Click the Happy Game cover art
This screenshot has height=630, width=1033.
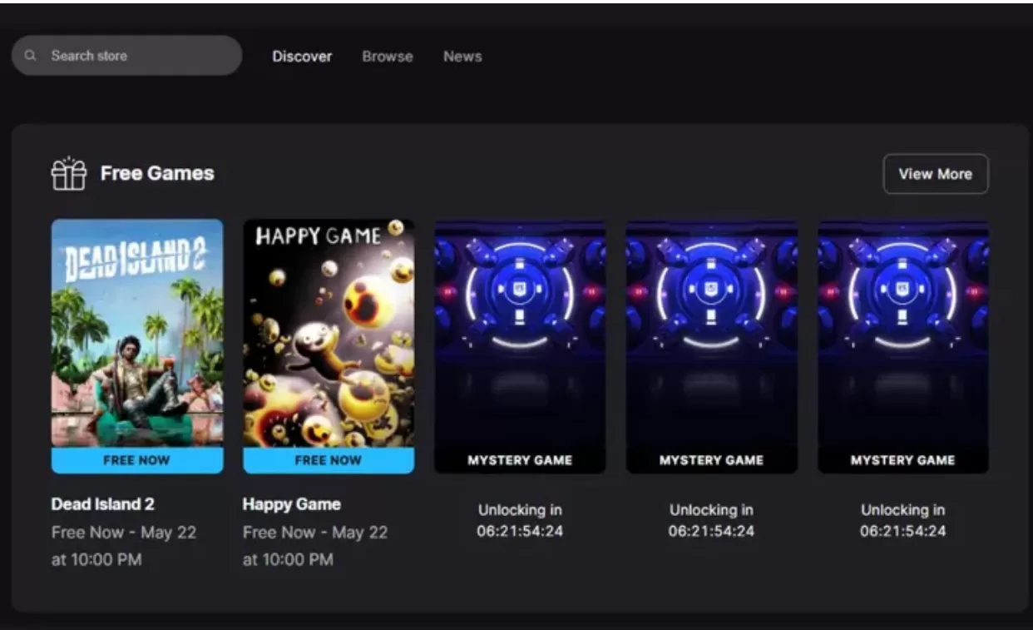click(328, 333)
